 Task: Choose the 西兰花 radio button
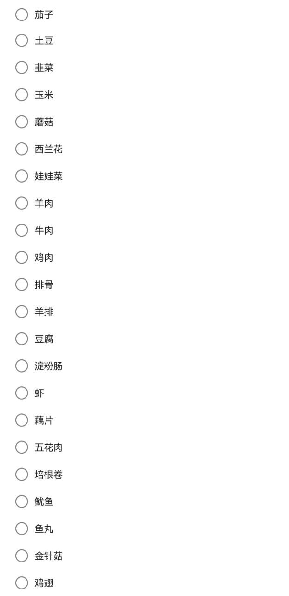22,149
